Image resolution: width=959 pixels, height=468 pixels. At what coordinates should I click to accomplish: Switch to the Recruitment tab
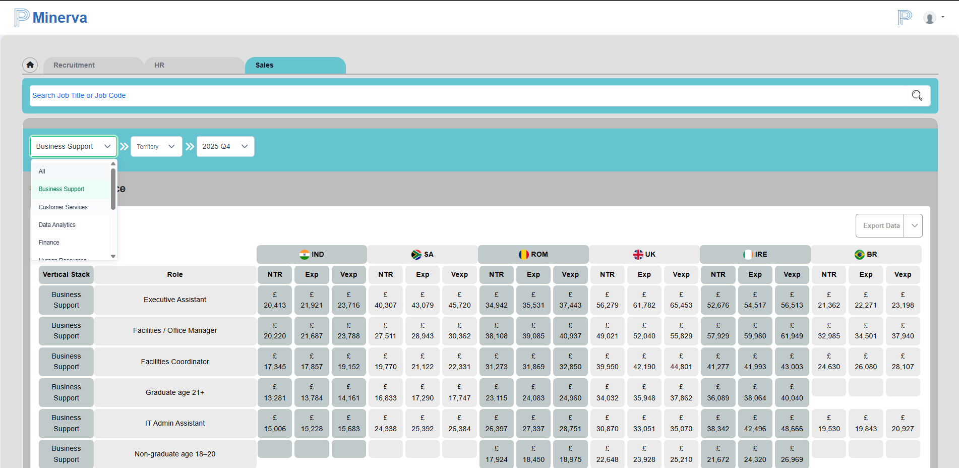click(x=93, y=65)
